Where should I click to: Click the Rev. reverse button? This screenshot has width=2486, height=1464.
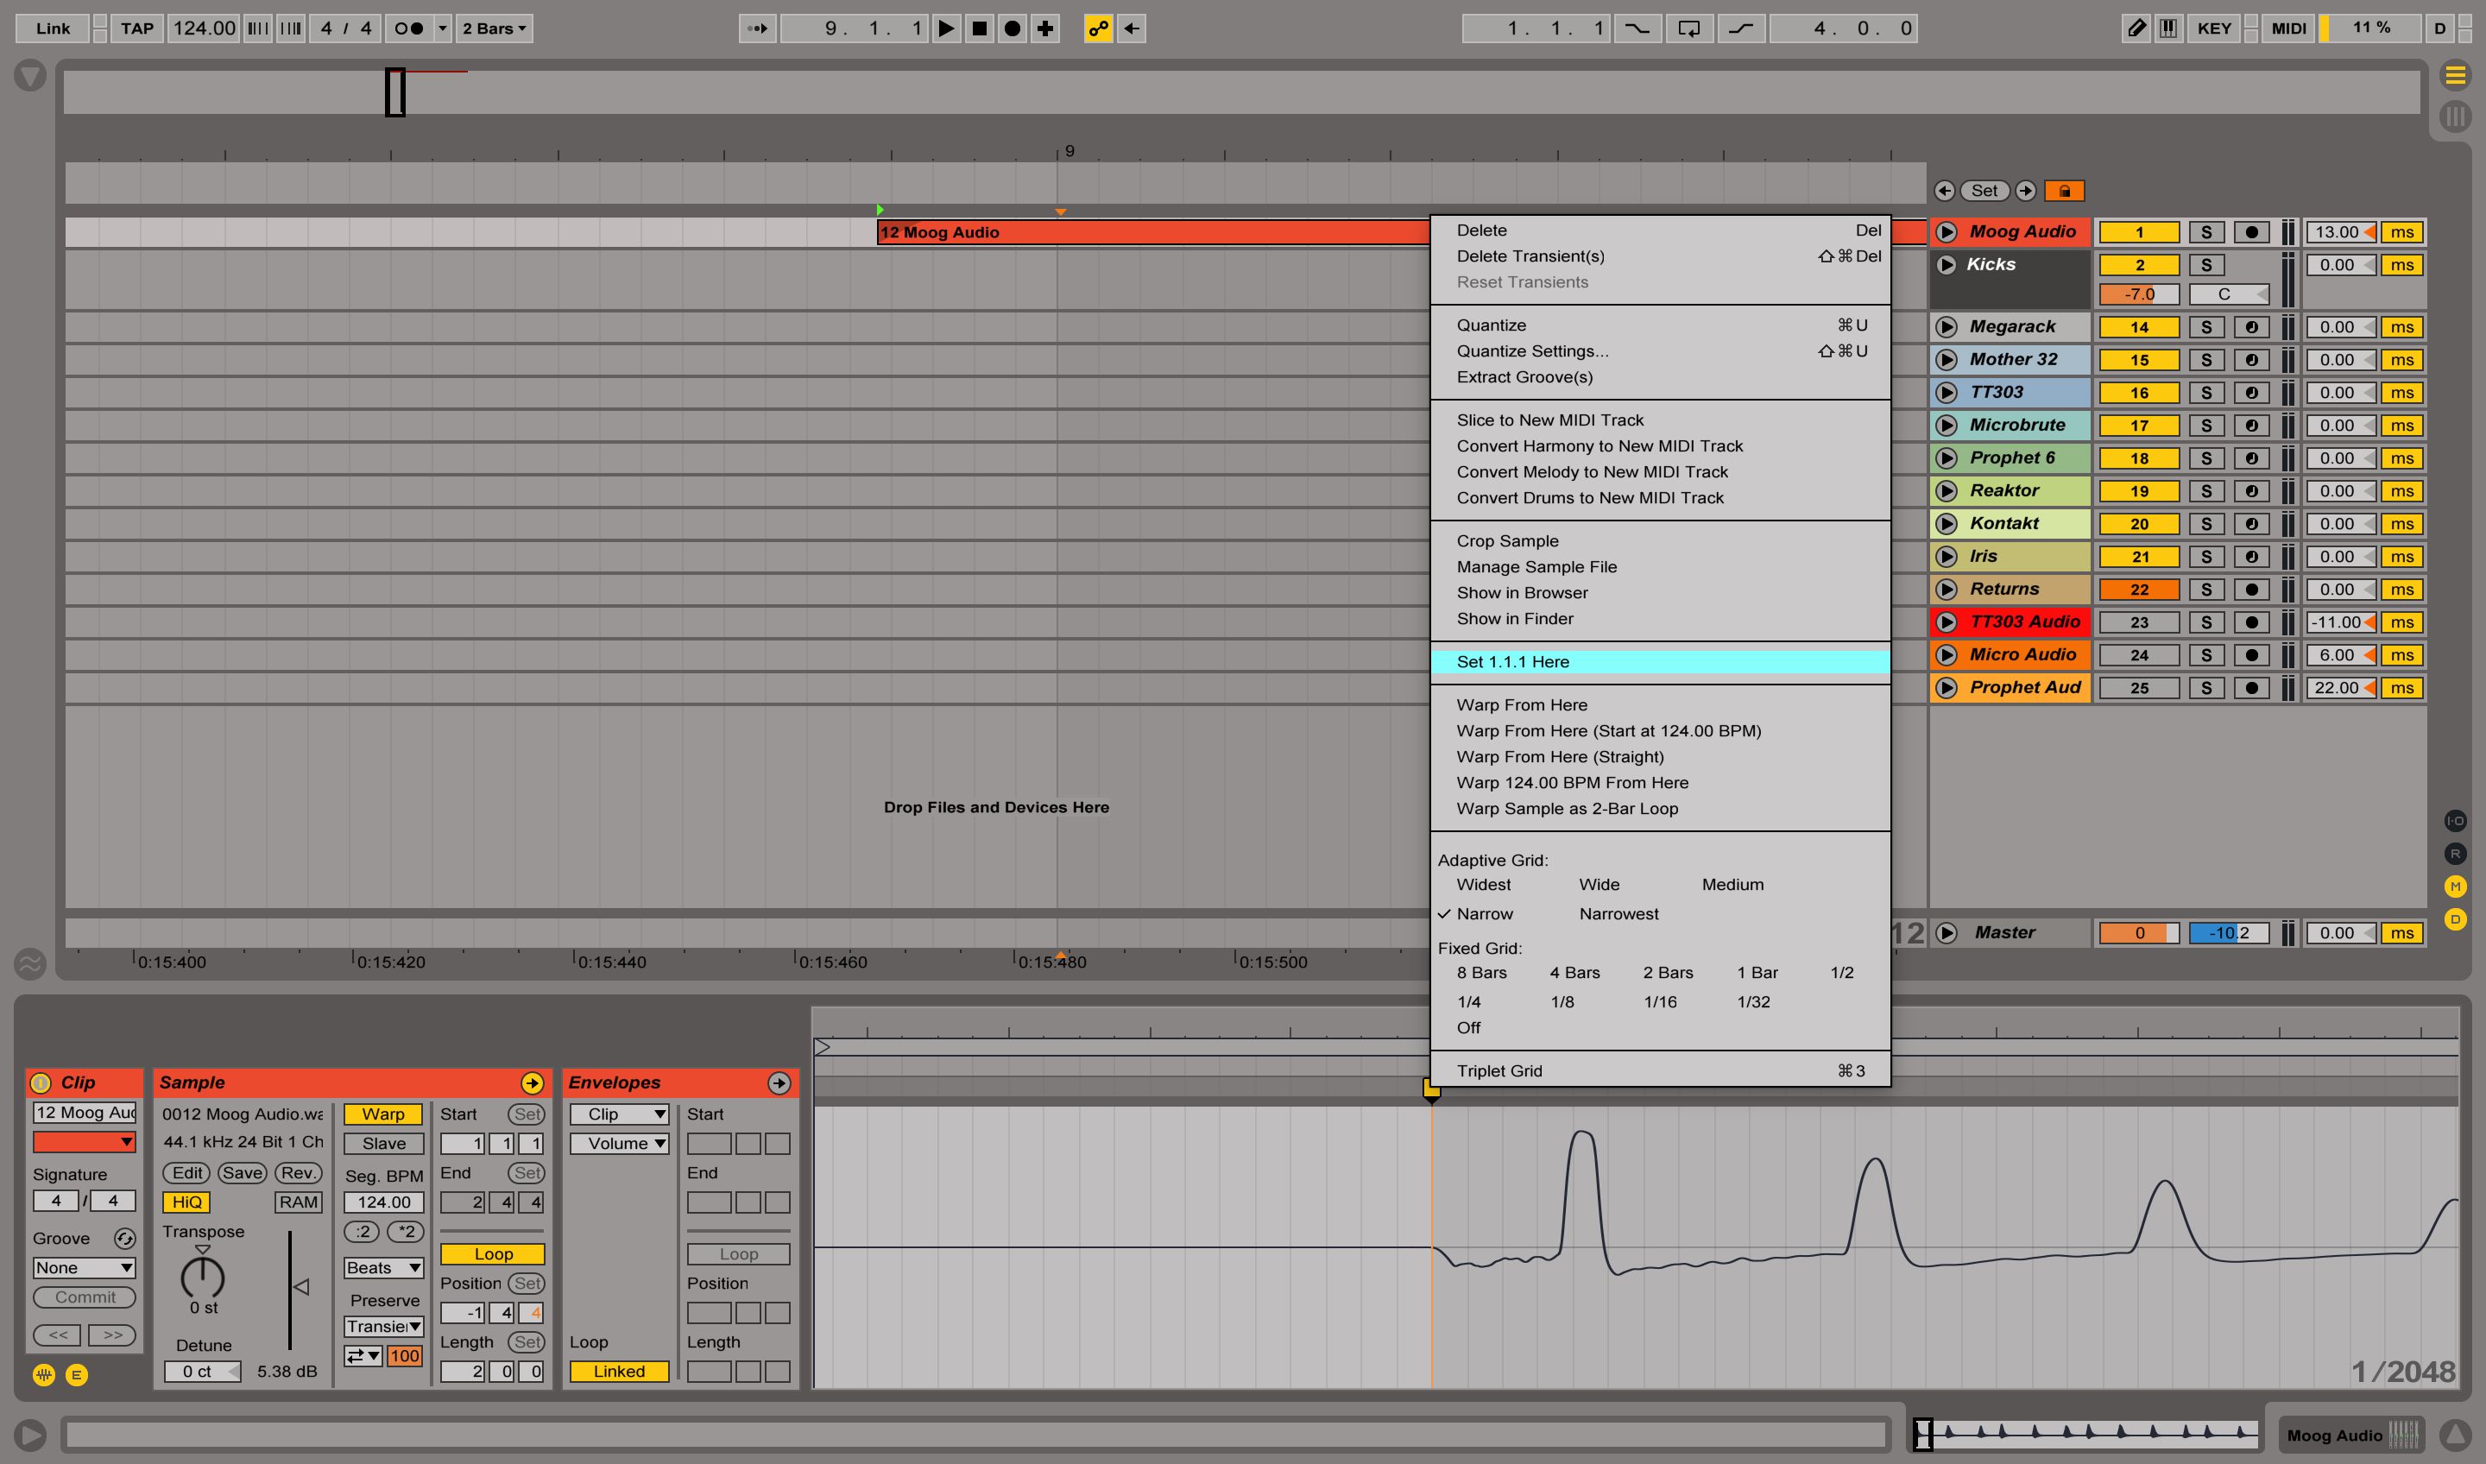click(298, 1173)
